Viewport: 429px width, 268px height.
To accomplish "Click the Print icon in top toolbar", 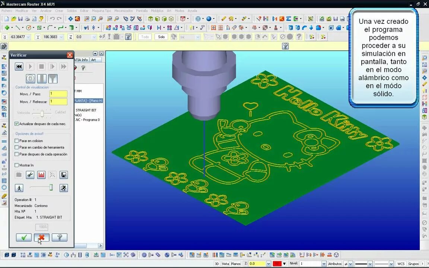I will pyautogui.click(x=27, y=19).
